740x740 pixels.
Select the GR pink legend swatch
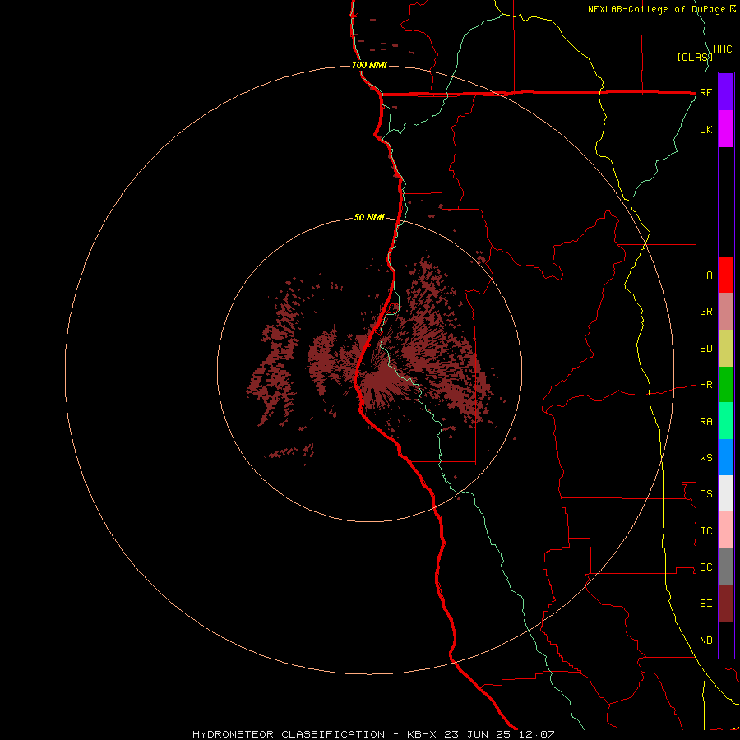726,312
